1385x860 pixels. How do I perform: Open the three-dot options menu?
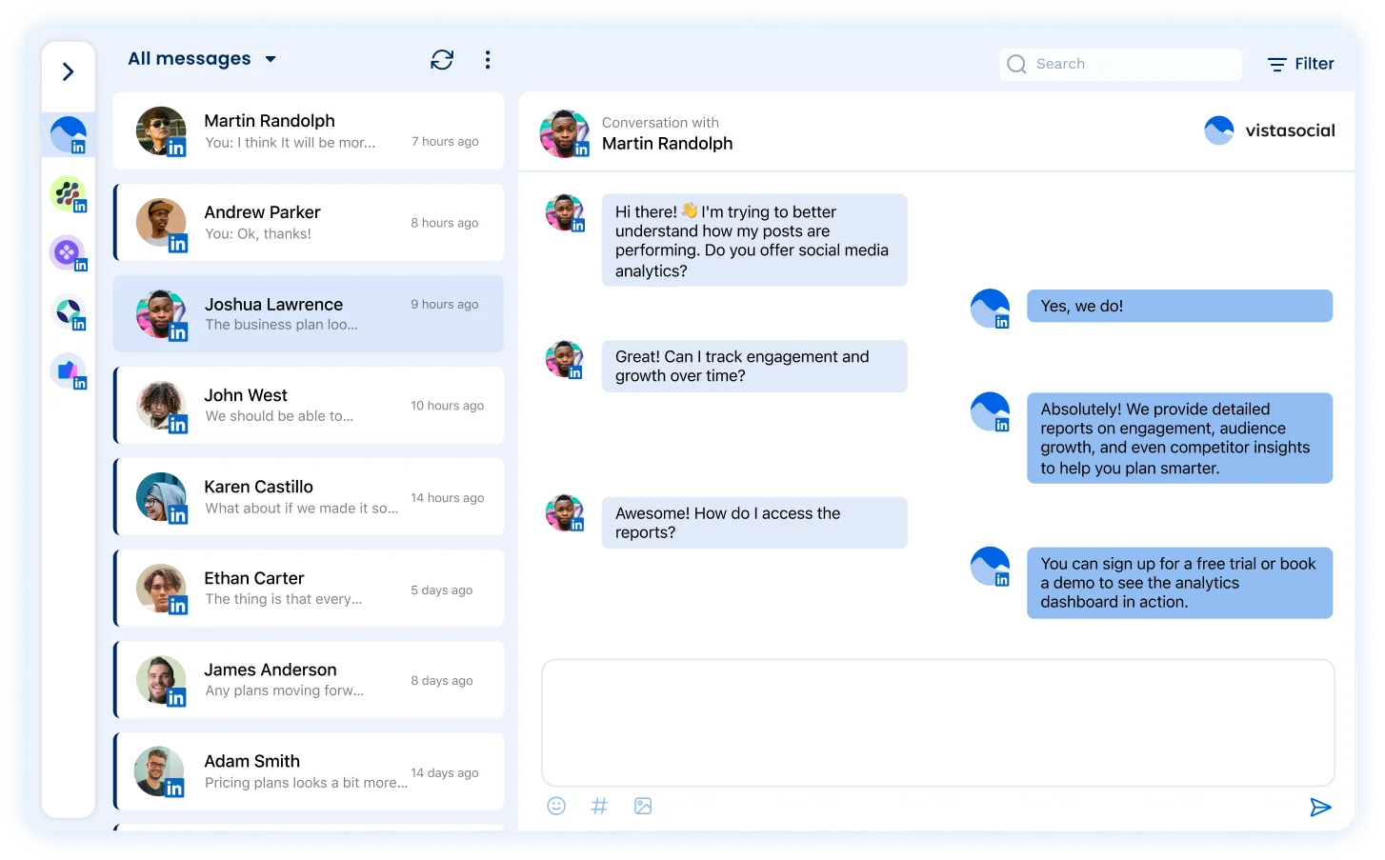[487, 59]
